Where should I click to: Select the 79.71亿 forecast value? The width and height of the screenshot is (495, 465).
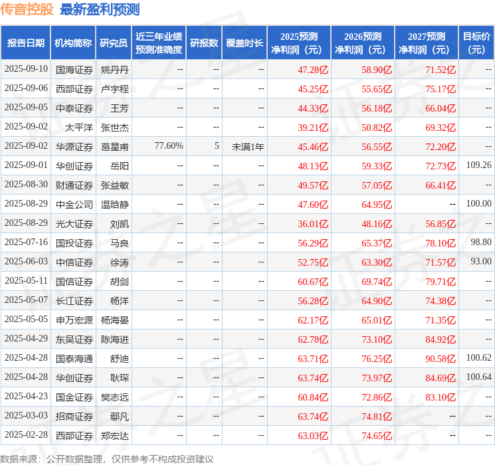click(441, 282)
